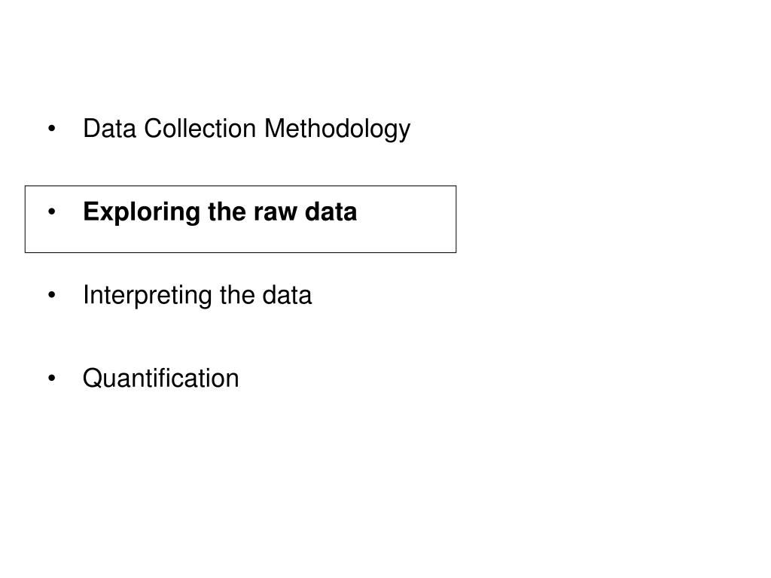Viewport: 771px width, 578px height.
Task: Click the word "data" in the Interpreting line
Action: (287, 296)
